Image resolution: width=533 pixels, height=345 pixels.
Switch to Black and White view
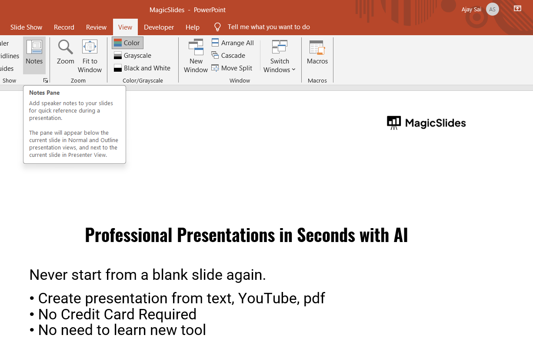coord(142,68)
